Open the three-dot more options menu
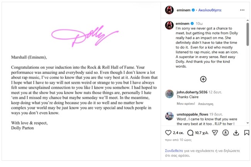251x167 pixels. pos(242,10)
